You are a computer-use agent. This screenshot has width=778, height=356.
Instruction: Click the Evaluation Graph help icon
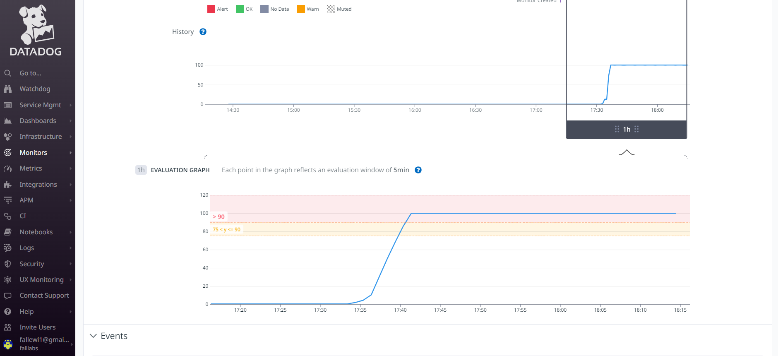coord(418,170)
